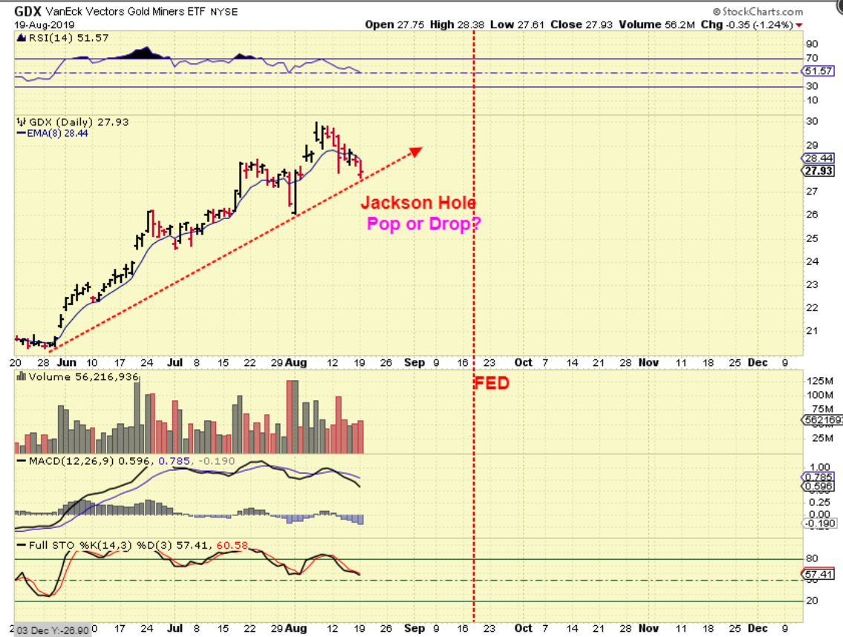This screenshot has width=843, height=637.
Task: Click the RSI(14) indicator area icon
Action: coord(22,38)
